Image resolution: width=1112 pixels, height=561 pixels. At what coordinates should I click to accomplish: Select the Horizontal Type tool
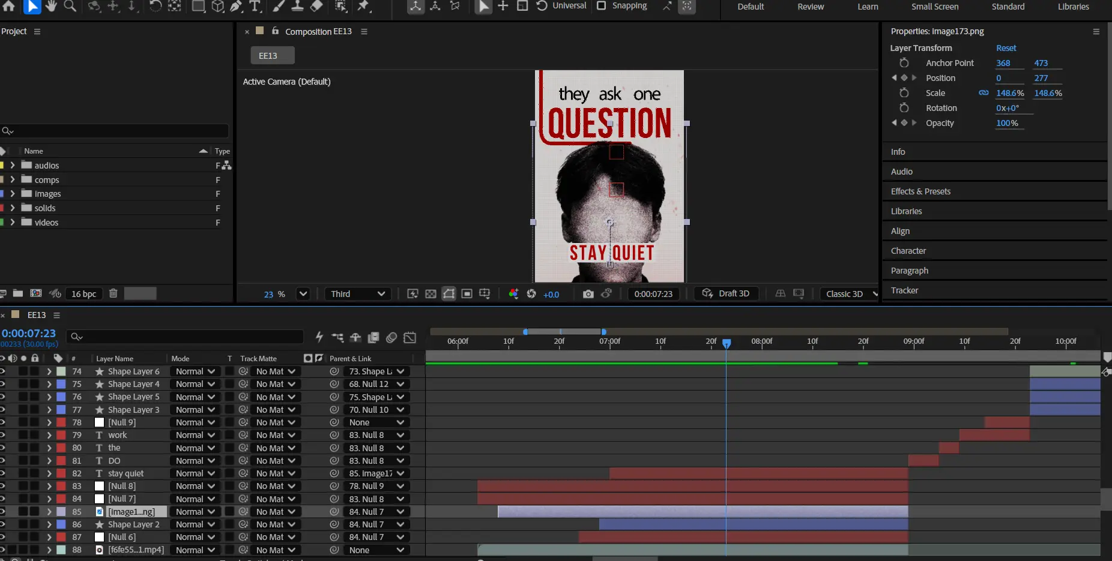(x=255, y=6)
